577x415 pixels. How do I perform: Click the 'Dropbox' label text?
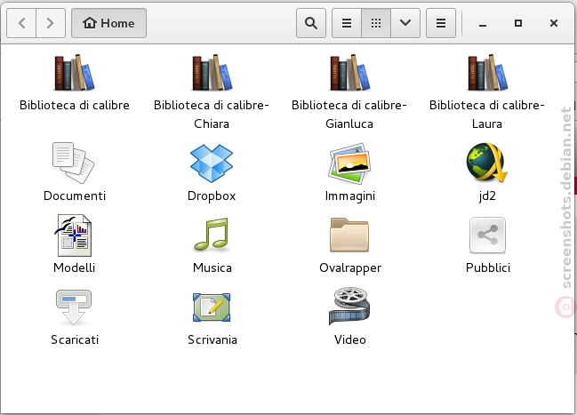212,196
